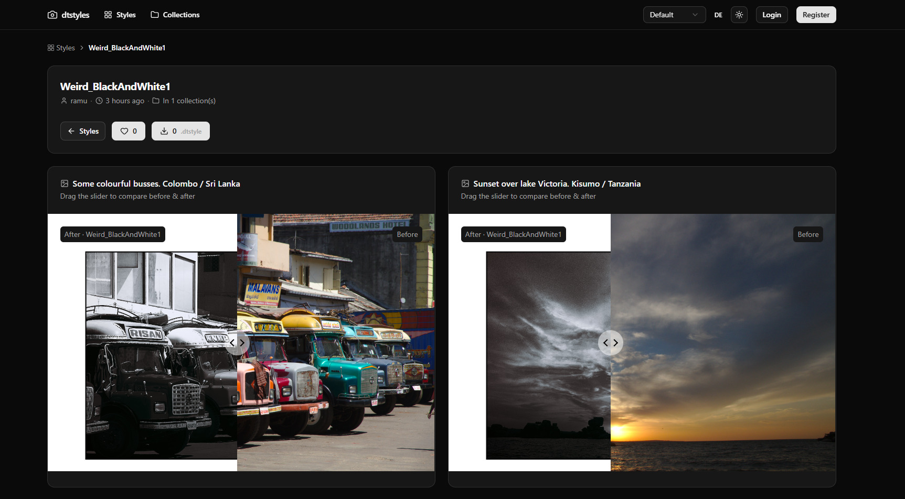
Task: Switch language to DE
Action: point(718,15)
